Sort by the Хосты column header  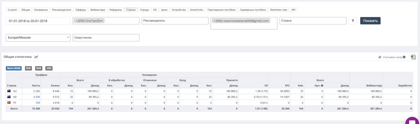pos(36,85)
